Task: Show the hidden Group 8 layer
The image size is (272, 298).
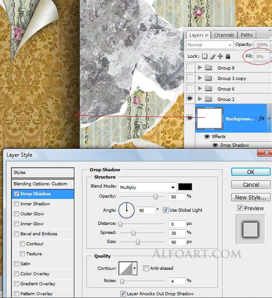Action: tap(190, 67)
